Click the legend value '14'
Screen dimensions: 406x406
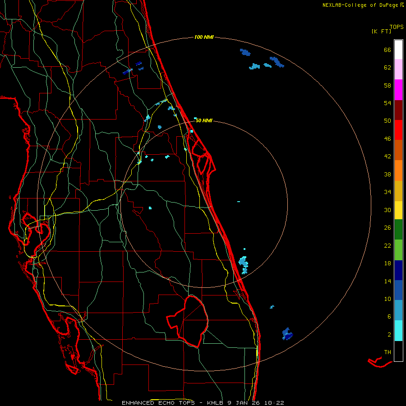click(388, 281)
